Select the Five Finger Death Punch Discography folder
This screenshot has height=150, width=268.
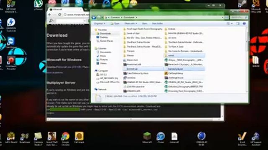(x=143, y=29)
